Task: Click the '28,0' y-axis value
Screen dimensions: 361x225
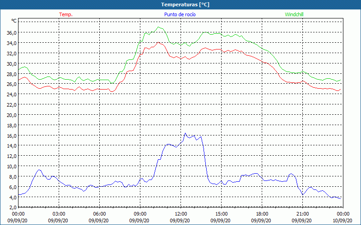Action: [12, 74]
